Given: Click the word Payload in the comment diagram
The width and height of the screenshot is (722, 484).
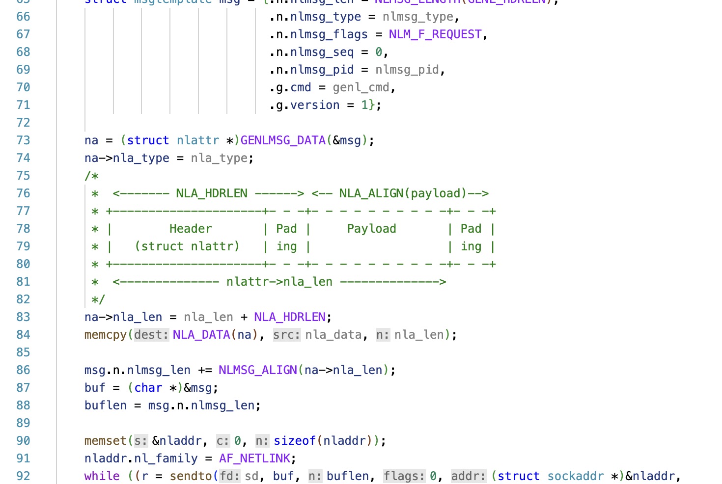Looking at the screenshot, I should click(x=371, y=229).
